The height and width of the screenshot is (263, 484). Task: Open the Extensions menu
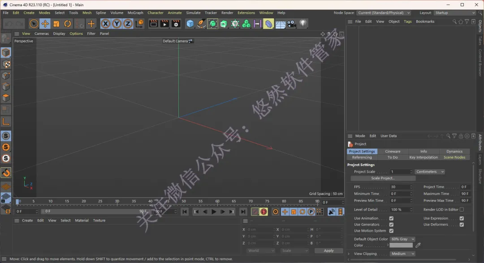pyautogui.click(x=246, y=13)
